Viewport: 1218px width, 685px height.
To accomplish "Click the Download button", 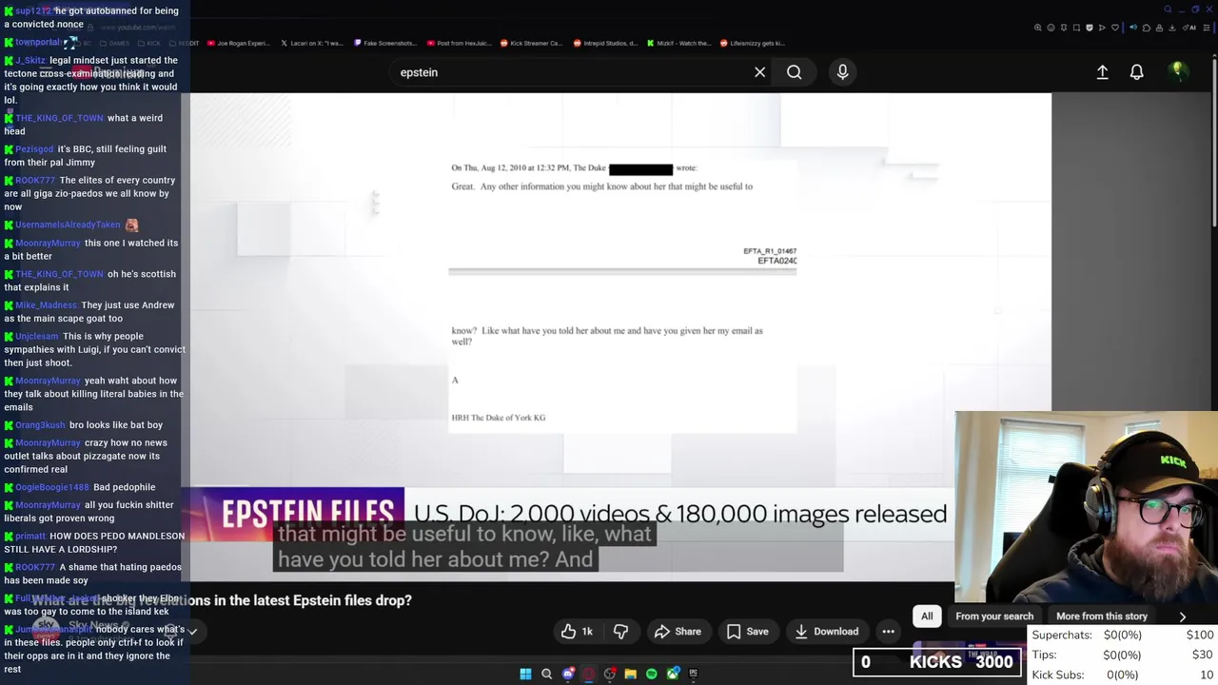I will pyautogui.click(x=826, y=631).
